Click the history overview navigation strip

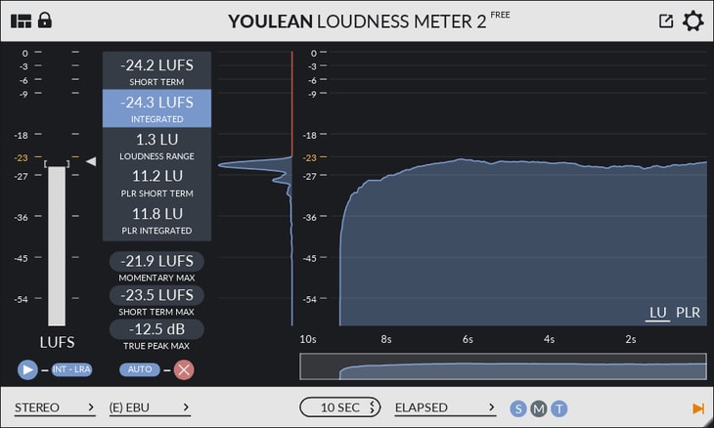coord(503,366)
